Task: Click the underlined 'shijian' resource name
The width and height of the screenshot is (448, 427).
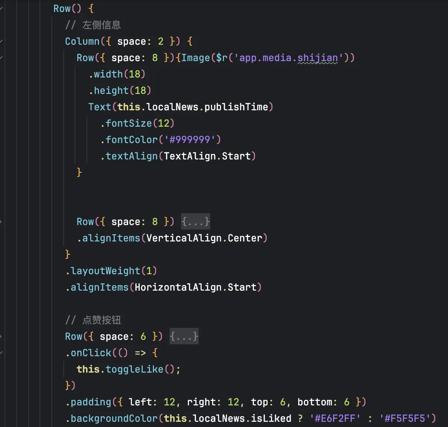Action: pyautogui.click(x=318, y=58)
